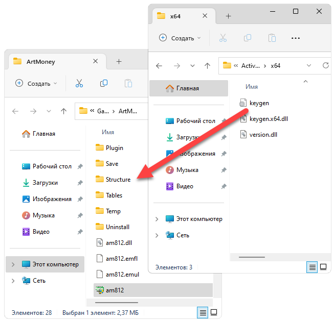Copy selection in ArtMoney window toolbar
Image resolution: width=334 pixels, height=322 pixels.
(104, 83)
